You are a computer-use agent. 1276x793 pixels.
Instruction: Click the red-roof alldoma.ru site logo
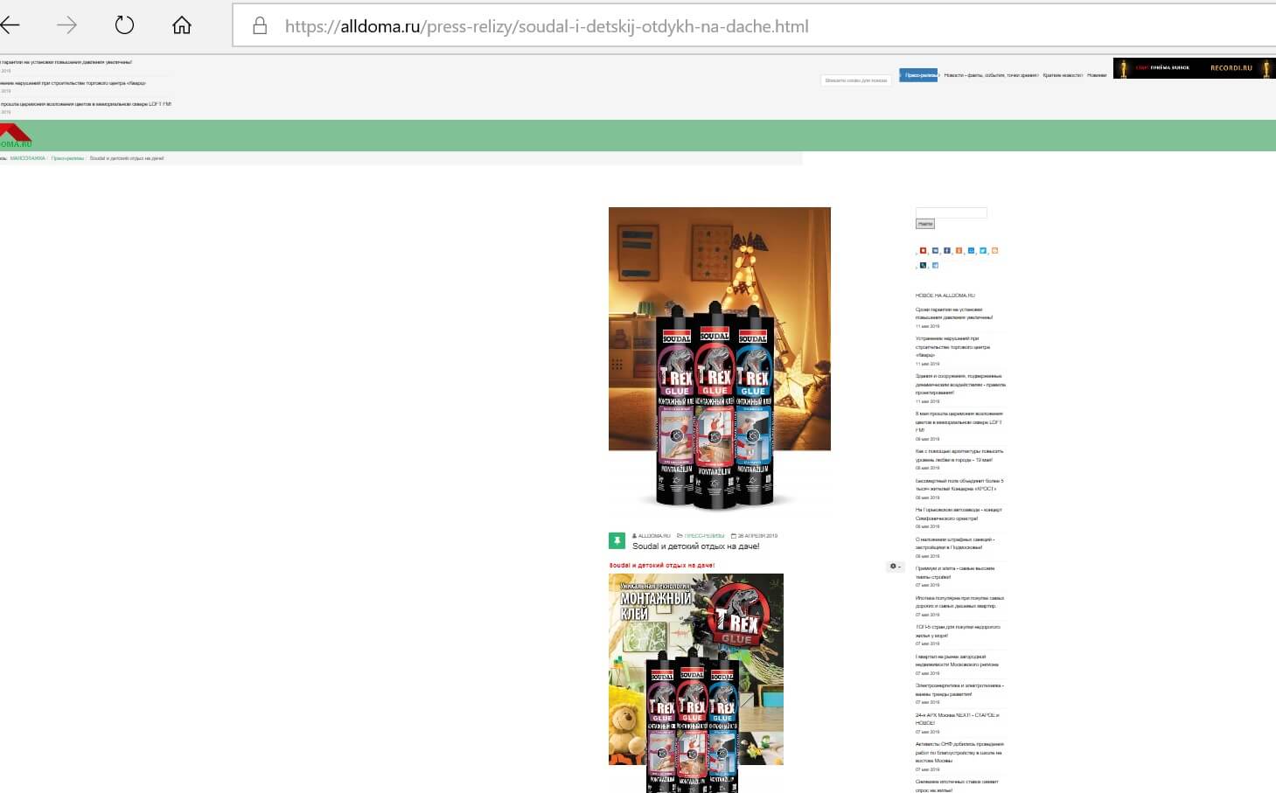(x=15, y=136)
